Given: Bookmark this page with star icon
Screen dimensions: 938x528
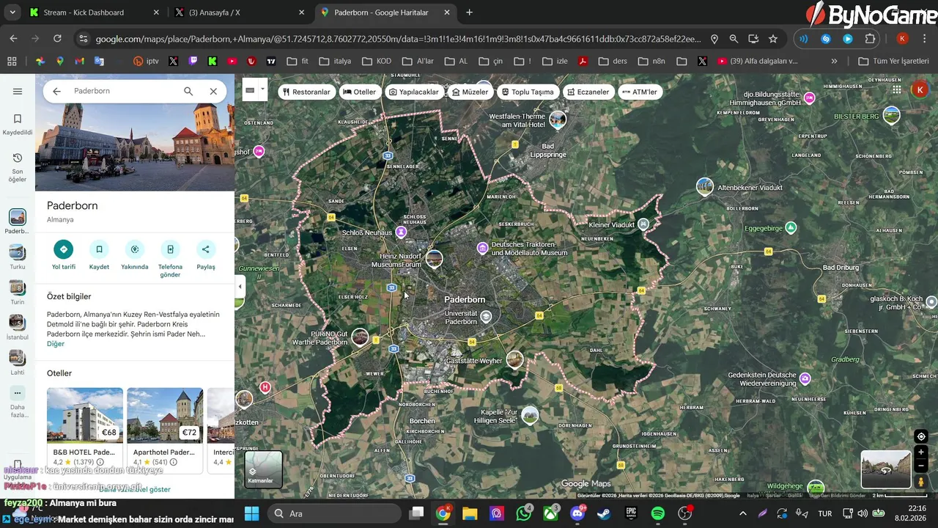Looking at the screenshot, I should click(772, 39).
